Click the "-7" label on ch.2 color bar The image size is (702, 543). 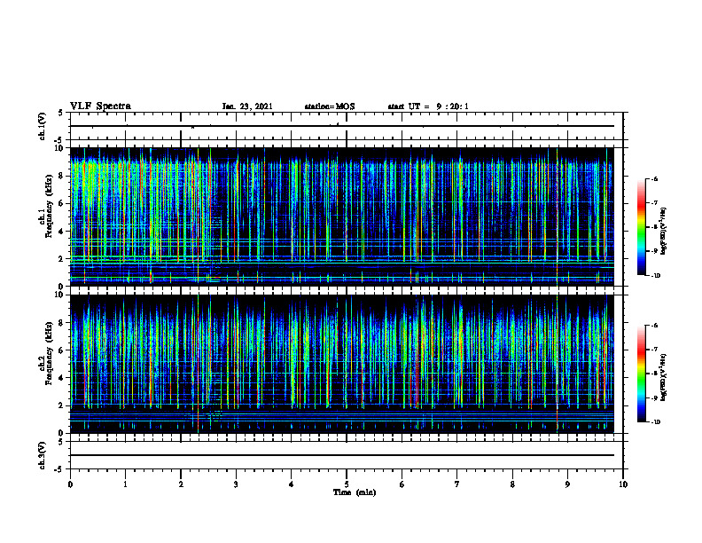(653, 350)
